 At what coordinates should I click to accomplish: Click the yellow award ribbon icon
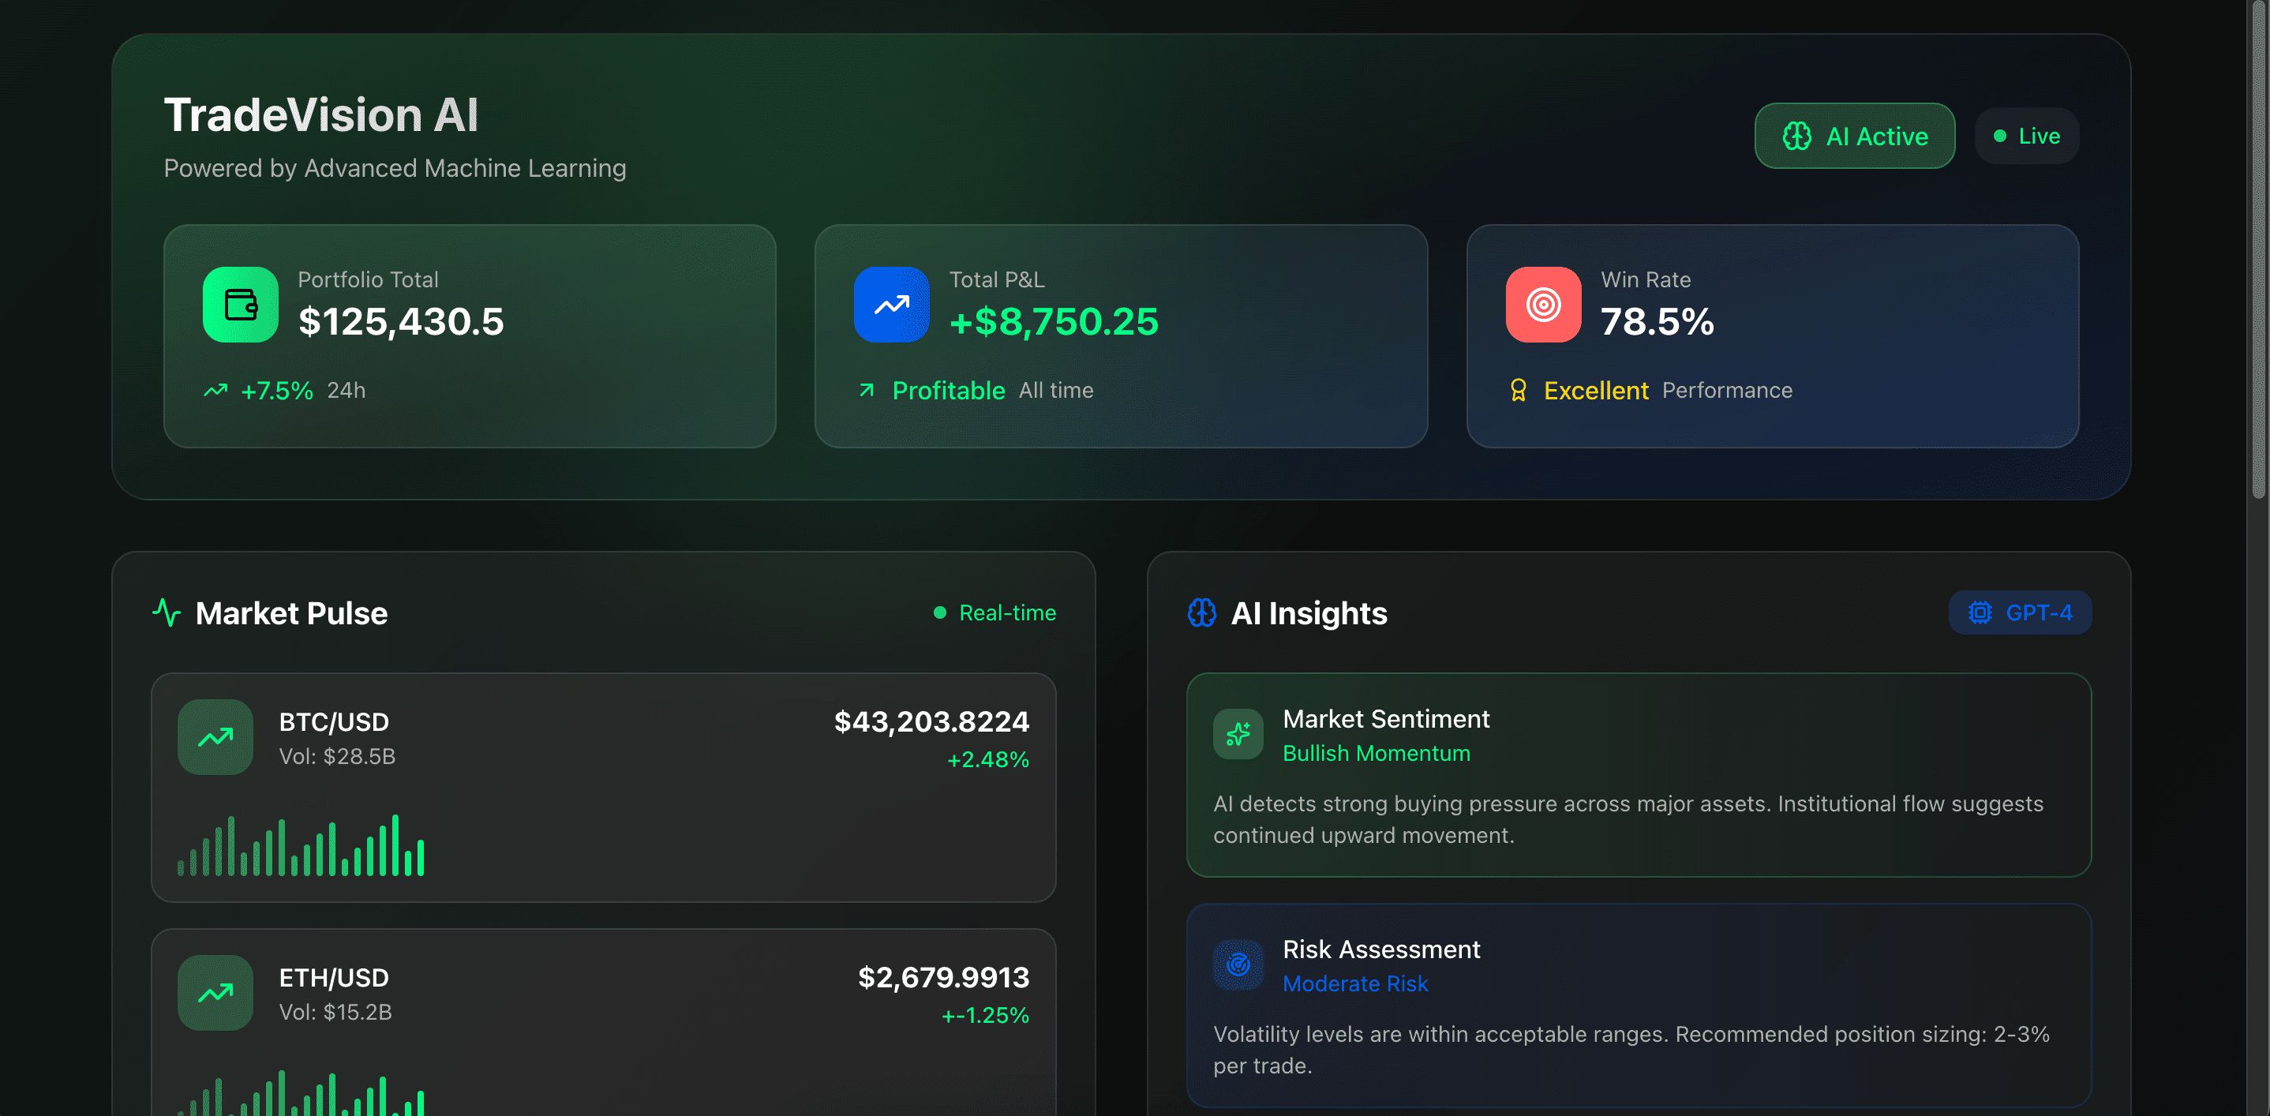click(x=1518, y=390)
